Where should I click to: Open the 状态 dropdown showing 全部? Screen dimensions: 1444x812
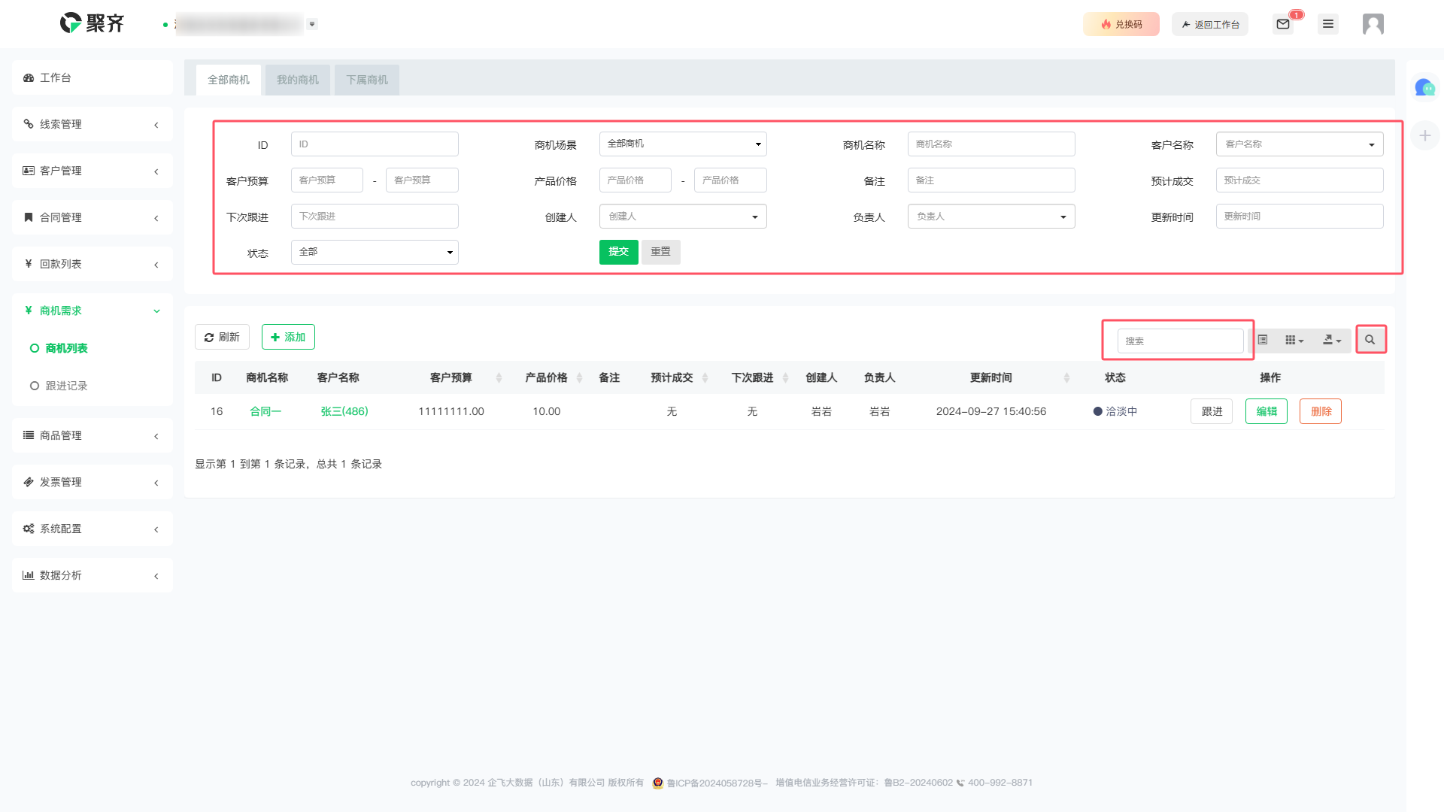375,252
